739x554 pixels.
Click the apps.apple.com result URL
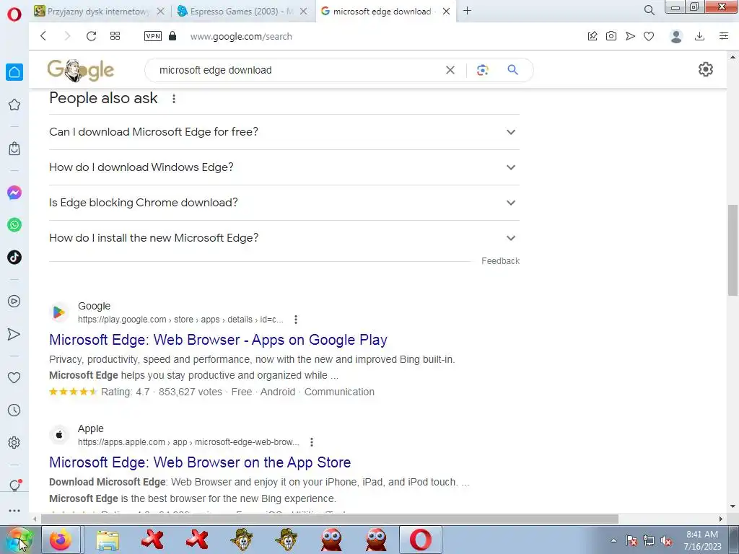tap(188, 442)
